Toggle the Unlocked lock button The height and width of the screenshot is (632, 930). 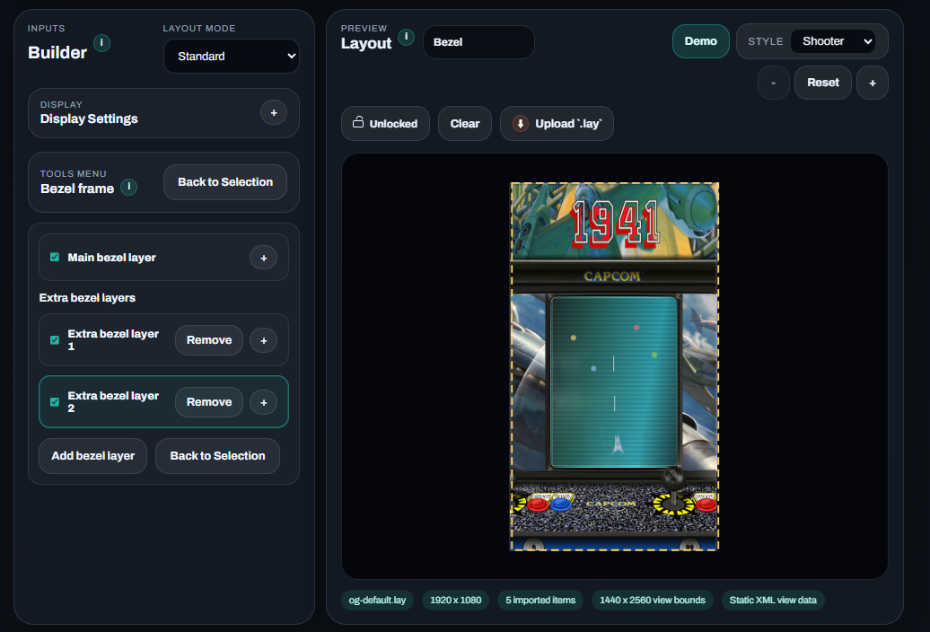pyautogui.click(x=385, y=123)
